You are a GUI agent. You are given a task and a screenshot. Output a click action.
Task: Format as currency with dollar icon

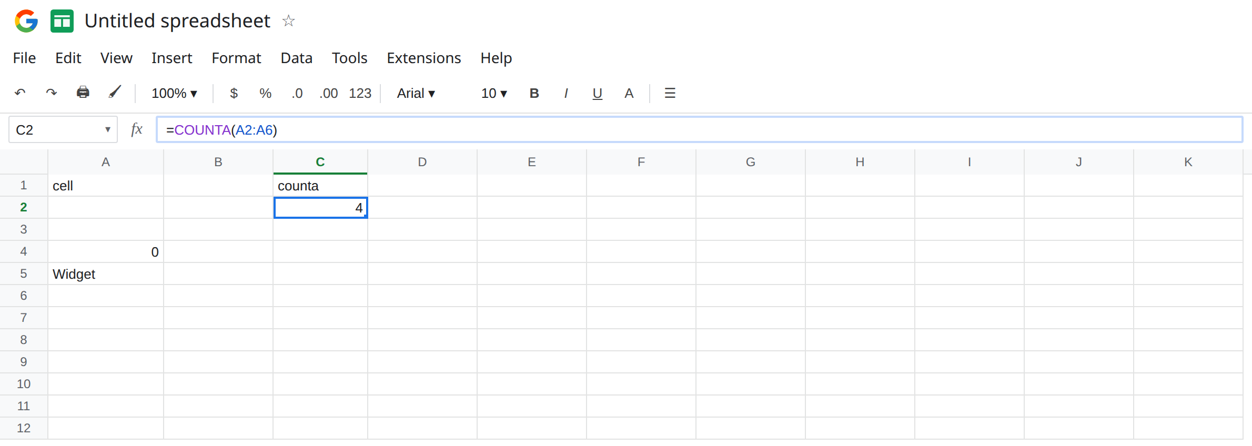(x=234, y=93)
